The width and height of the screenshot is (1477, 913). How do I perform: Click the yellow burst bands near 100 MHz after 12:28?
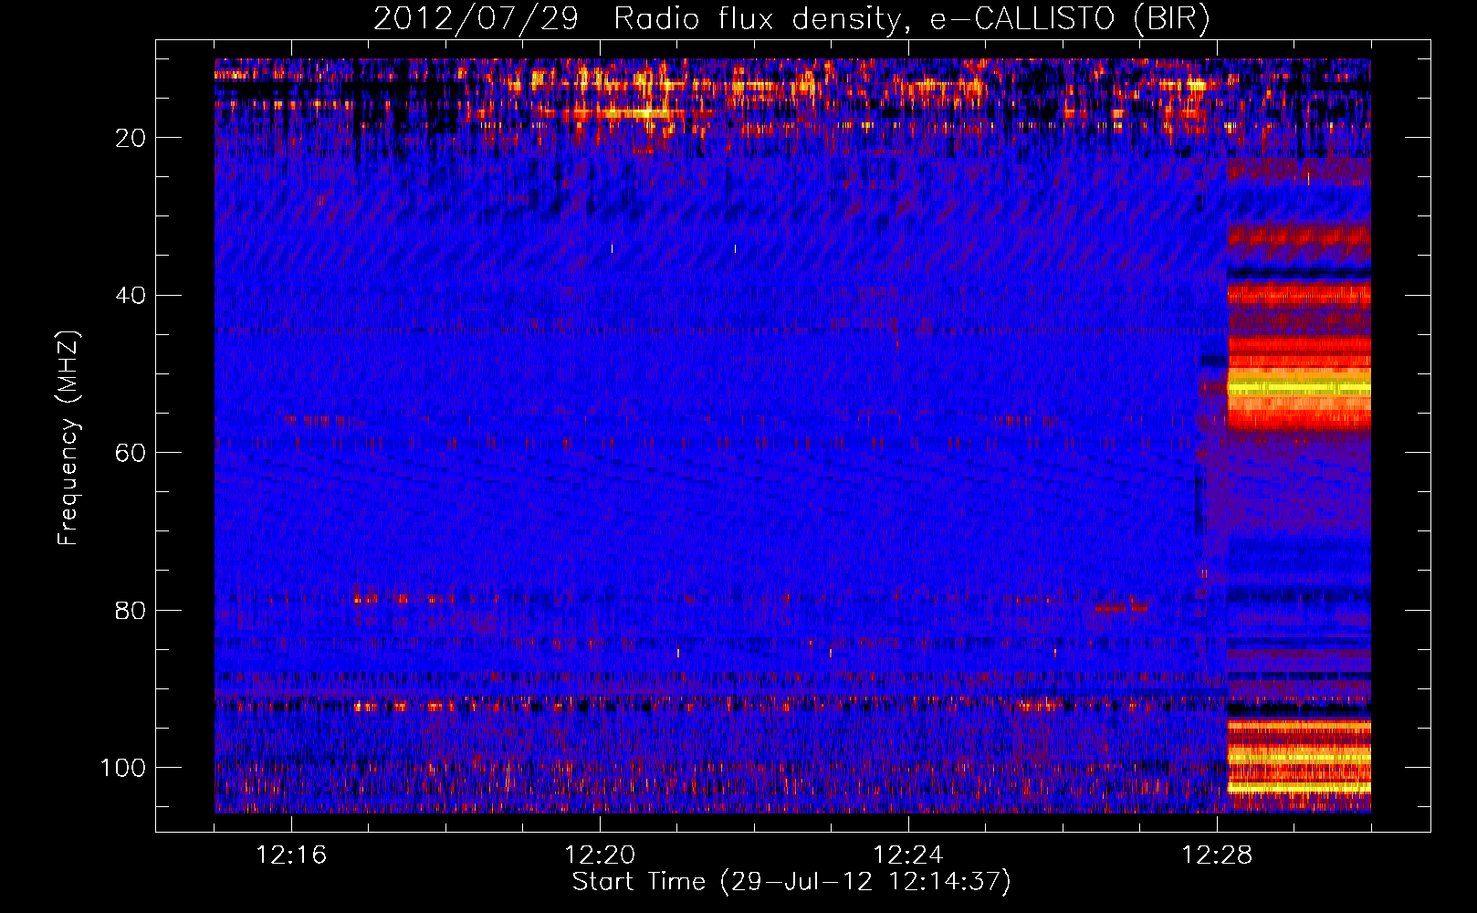click(1299, 756)
